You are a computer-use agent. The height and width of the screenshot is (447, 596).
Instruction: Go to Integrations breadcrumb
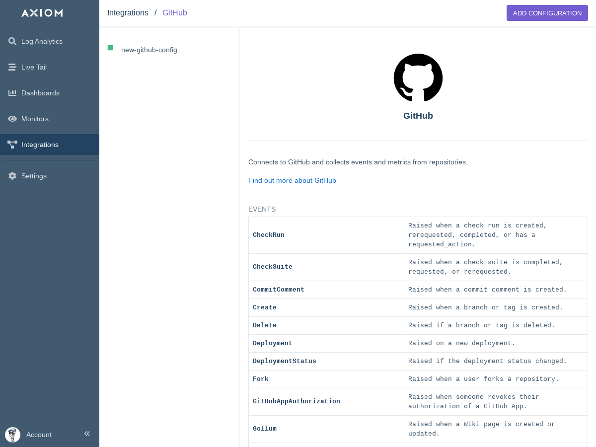tap(128, 13)
